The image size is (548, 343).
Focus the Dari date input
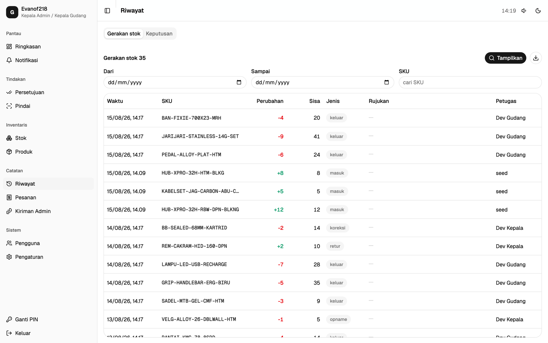pyautogui.click(x=175, y=82)
